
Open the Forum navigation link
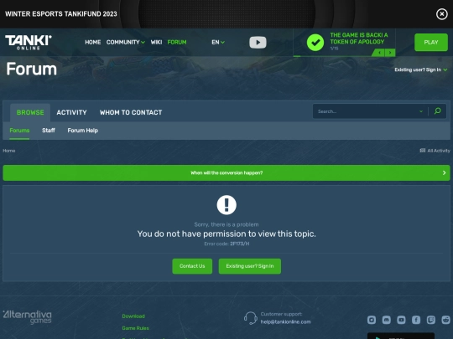pyautogui.click(x=177, y=43)
